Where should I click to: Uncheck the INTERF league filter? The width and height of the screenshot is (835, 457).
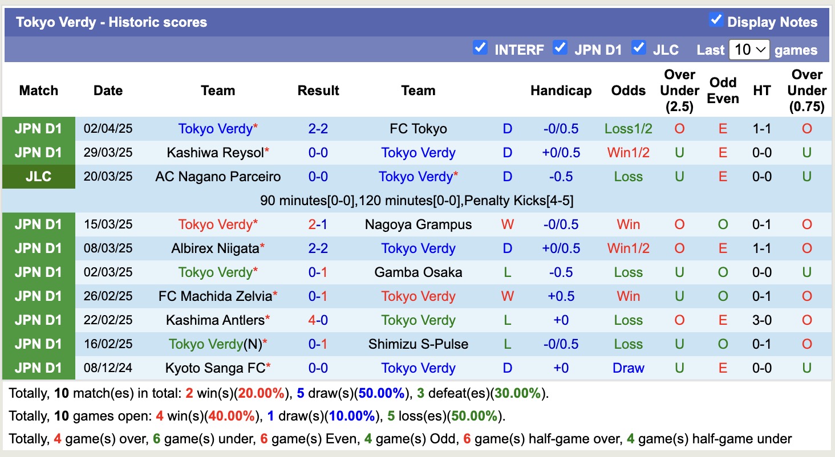coord(480,48)
